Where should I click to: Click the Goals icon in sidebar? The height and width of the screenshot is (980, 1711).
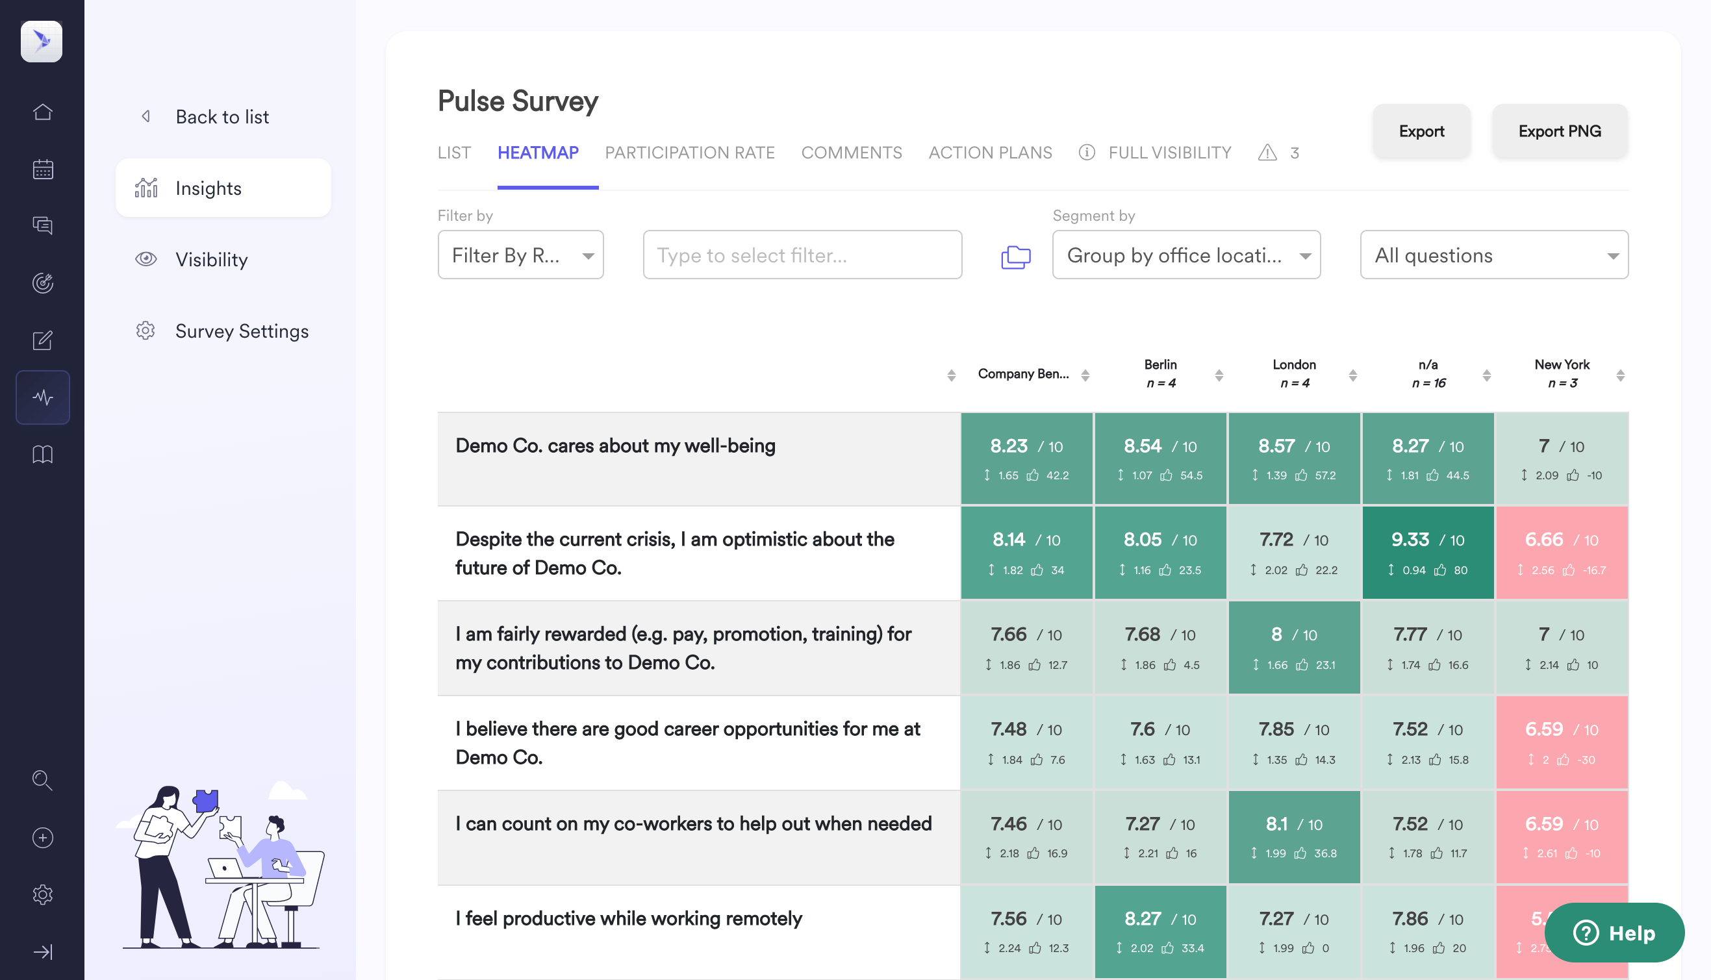42,282
